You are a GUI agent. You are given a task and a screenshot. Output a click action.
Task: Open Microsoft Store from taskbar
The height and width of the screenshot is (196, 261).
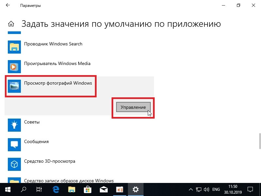[x=87, y=189]
